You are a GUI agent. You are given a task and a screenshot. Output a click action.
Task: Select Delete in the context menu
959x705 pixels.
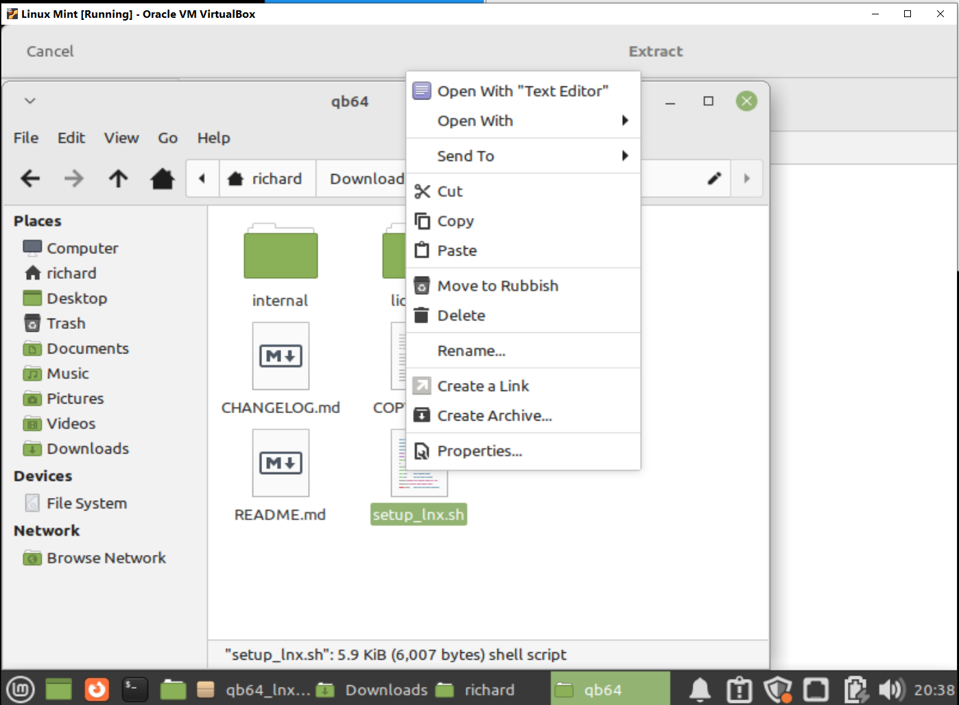(x=523, y=315)
